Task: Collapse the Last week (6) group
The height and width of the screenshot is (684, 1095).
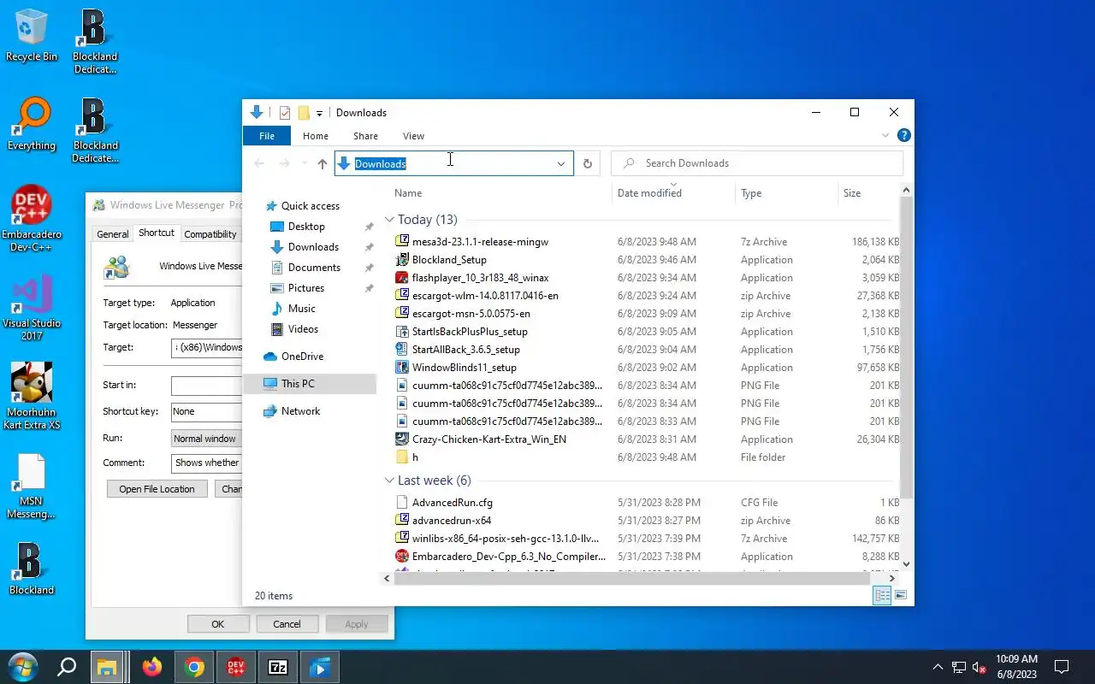Action: pyautogui.click(x=389, y=481)
